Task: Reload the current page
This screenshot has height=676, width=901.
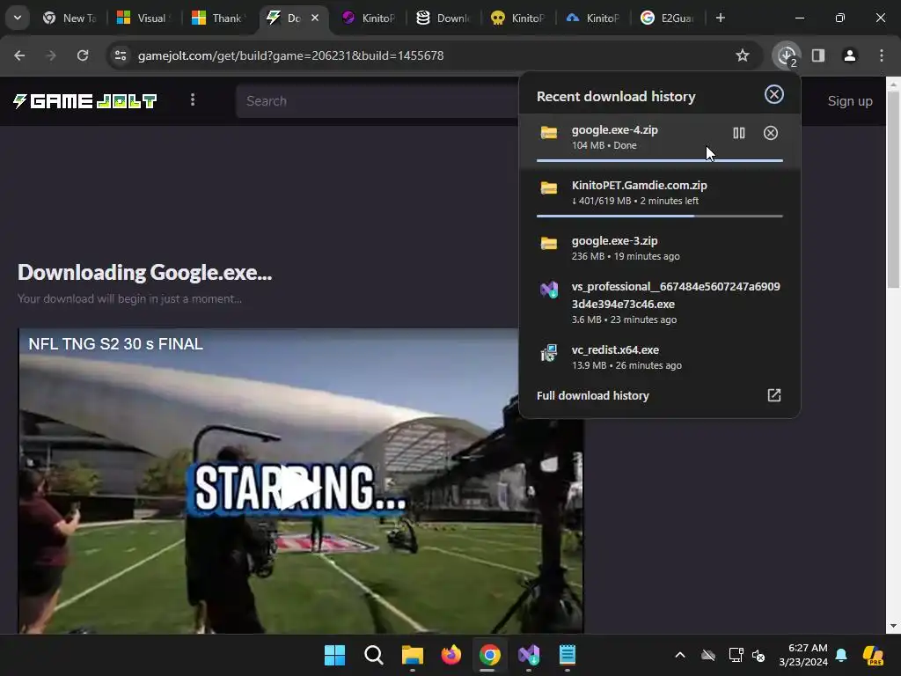Action: [x=83, y=55]
